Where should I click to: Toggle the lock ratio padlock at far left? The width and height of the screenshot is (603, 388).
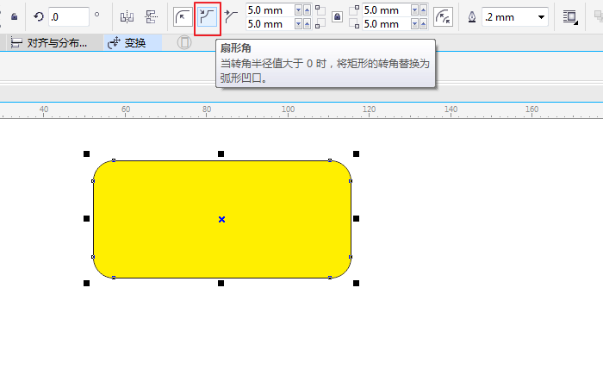click(14, 16)
